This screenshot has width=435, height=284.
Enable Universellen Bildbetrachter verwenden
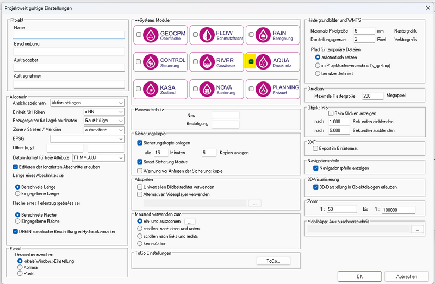click(x=140, y=187)
